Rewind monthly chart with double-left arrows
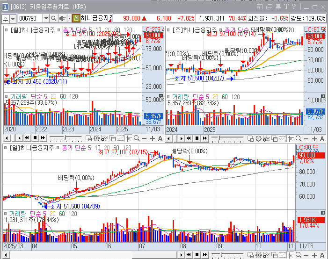Image resolution: width=328 pixels, height=259 pixels. click(x=27, y=138)
